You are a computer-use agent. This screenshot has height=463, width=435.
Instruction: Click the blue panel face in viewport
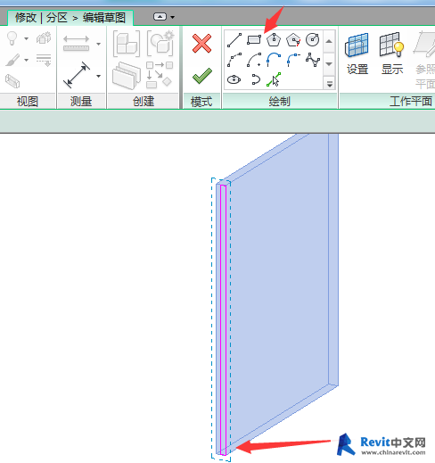pyautogui.click(x=279, y=292)
